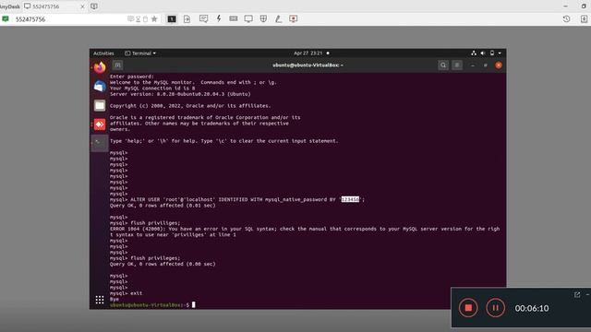This screenshot has height=332, width=591.
Task: Pop out the recorder panel
Action: [577, 295]
